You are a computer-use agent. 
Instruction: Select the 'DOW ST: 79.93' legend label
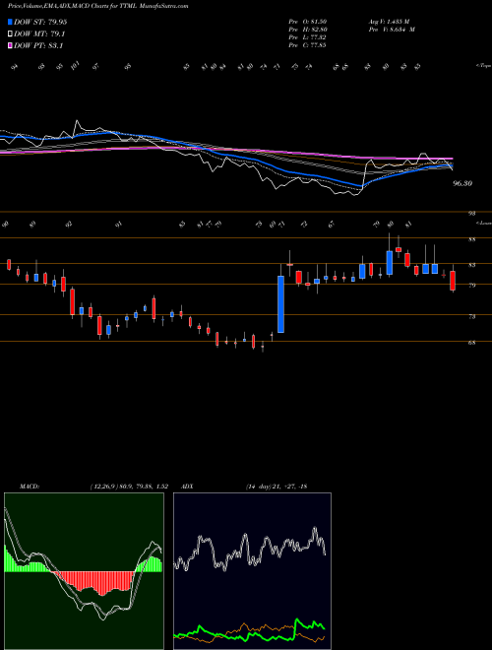click(x=40, y=23)
